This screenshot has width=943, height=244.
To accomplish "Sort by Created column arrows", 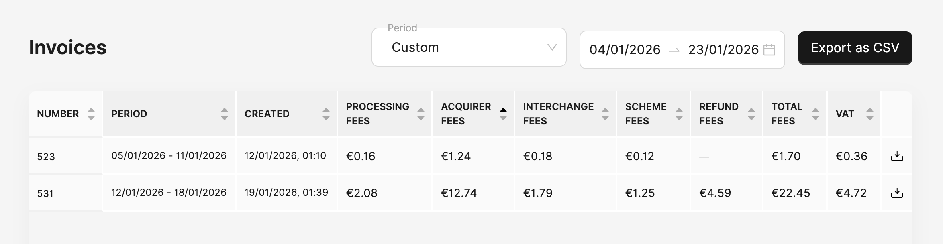I will [326, 114].
